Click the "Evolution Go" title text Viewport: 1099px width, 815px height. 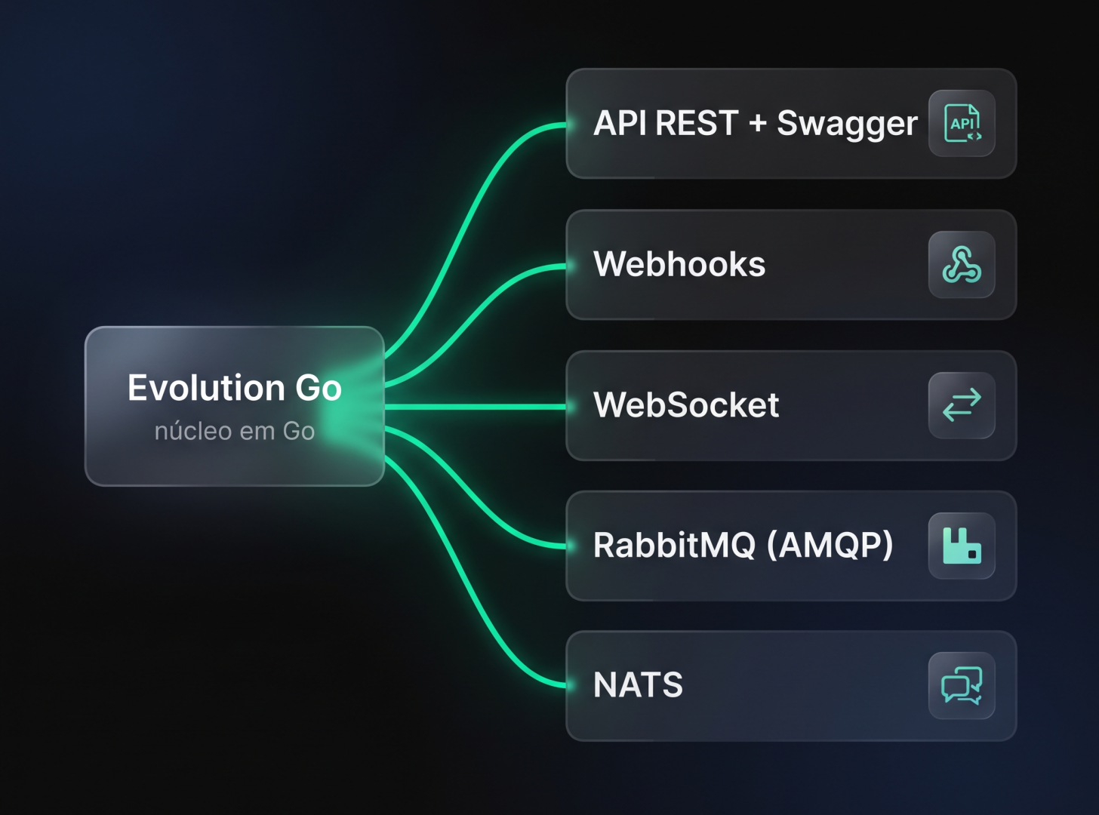tap(235, 388)
